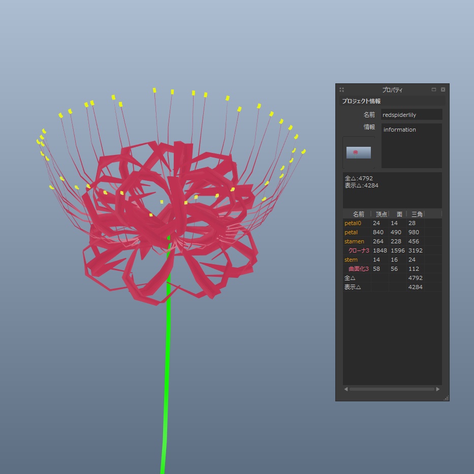Click the horizontal scrollbar track

391,389
